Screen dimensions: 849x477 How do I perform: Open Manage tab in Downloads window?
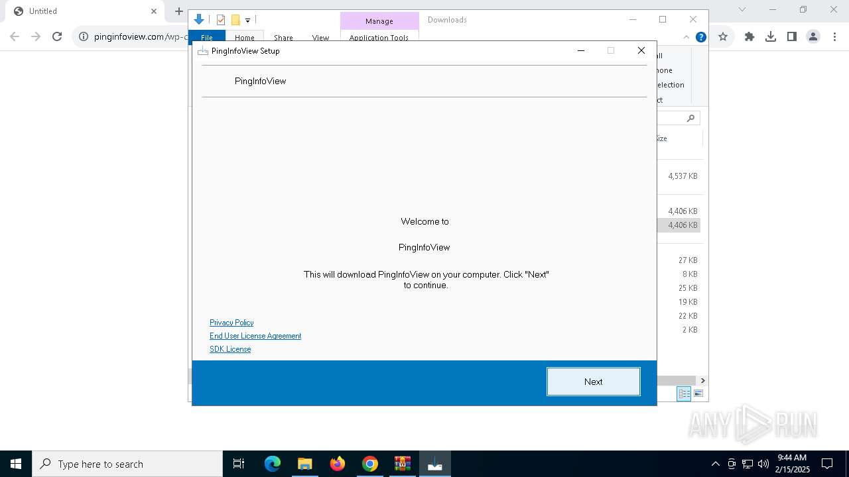[x=379, y=21]
